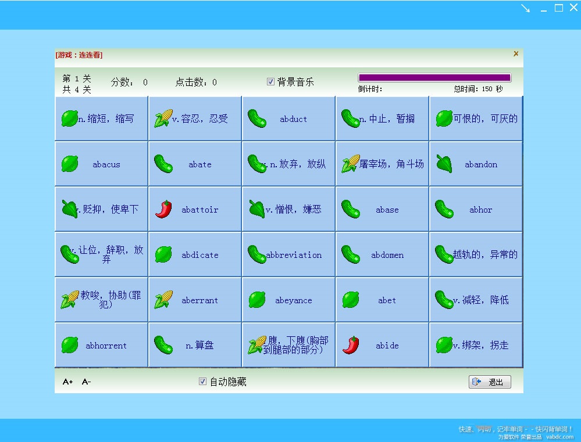This screenshot has height=442, width=581.
Task: Click the cucumber icon on abbreviation tile
Action: (x=257, y=254)
